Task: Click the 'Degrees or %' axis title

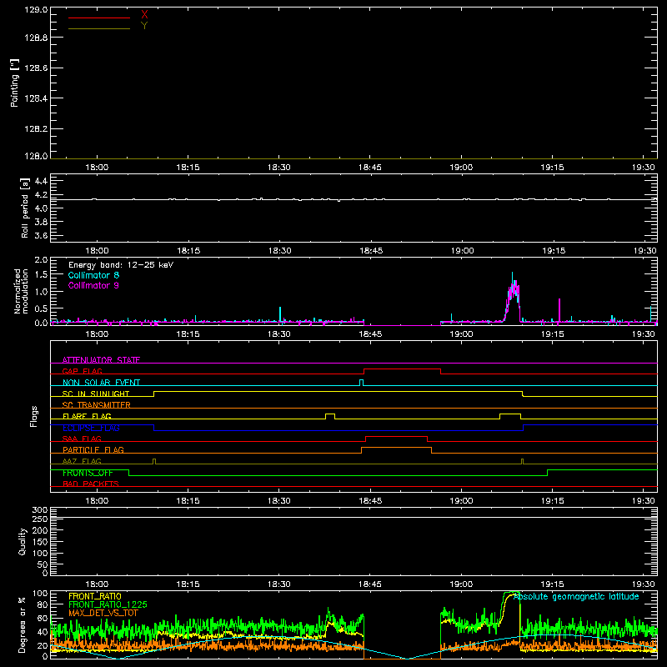Action: click(x=23, y=624)
